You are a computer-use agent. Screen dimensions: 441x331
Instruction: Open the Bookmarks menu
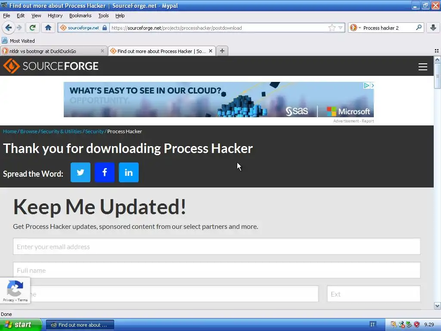pos(81,16)
